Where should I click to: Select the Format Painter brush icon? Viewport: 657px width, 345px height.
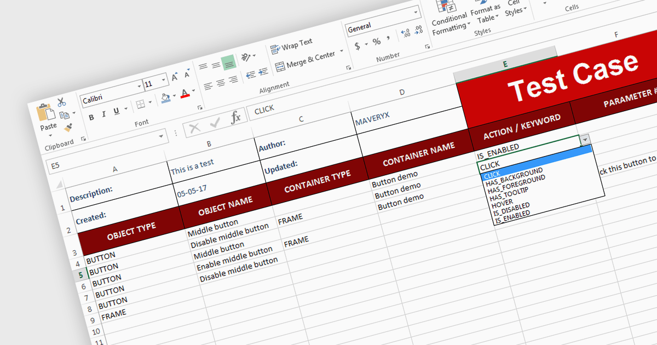tap(68, 128)
